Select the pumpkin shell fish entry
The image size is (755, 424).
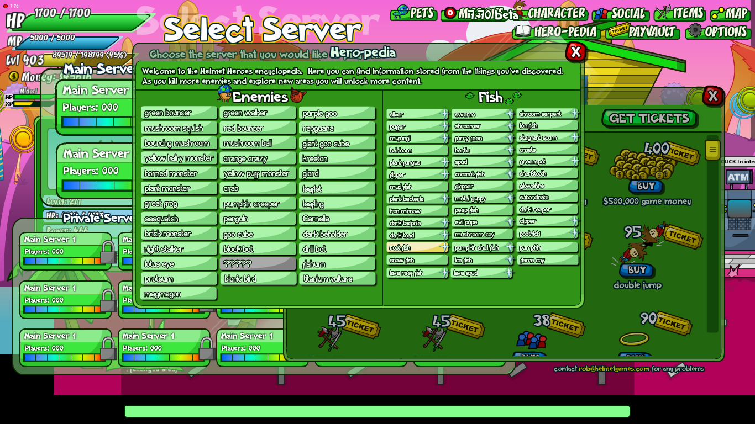click(x=483, y=247)
